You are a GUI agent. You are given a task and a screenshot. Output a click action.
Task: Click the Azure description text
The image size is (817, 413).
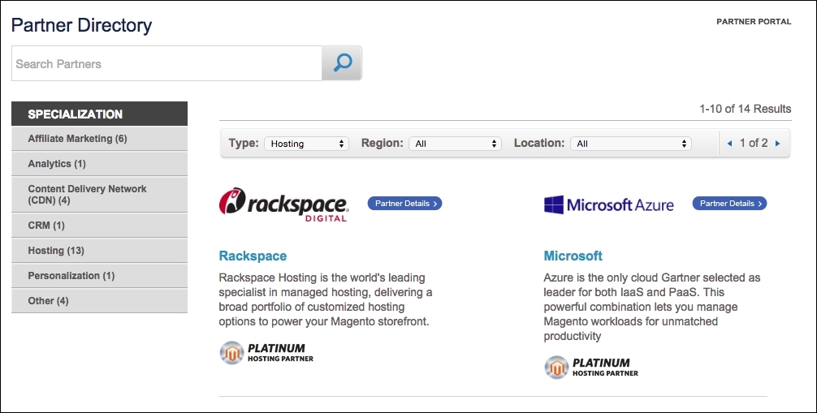coord(652,307)
